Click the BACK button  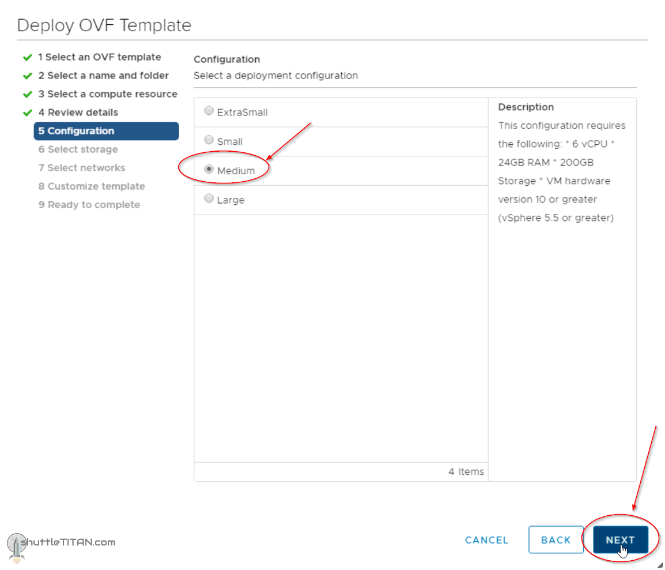556,540
